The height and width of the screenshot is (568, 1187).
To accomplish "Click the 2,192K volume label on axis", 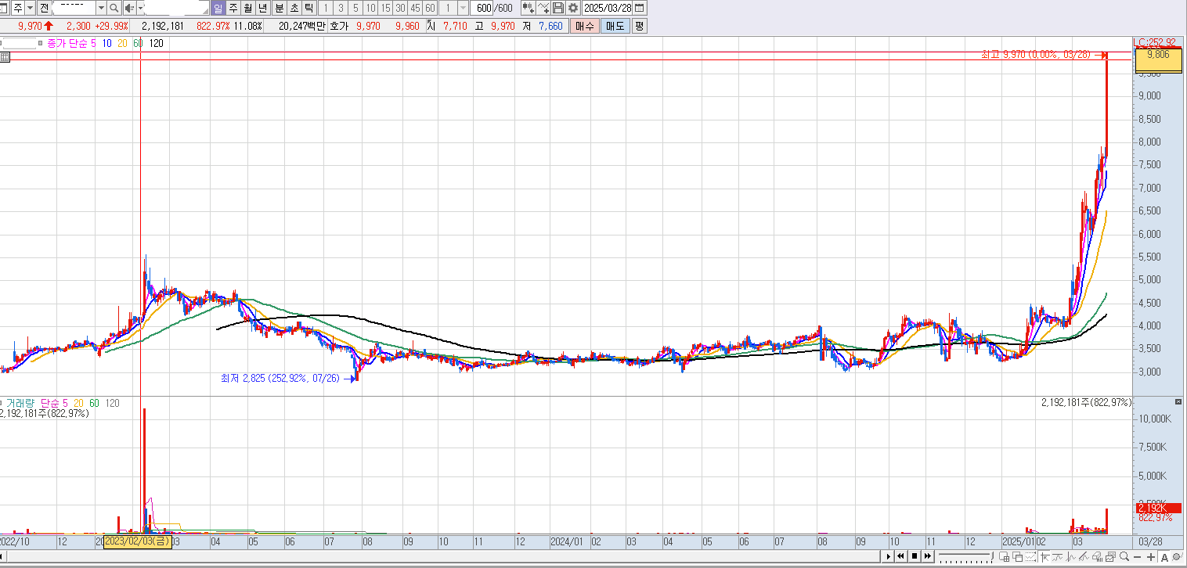I will (1158, 508).
